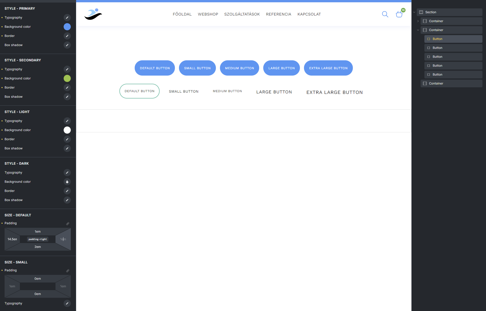The height and width of the screenshot is (311, 486).
Task: Edit right padding 1em in Size - Small
Action: (63, 286)
